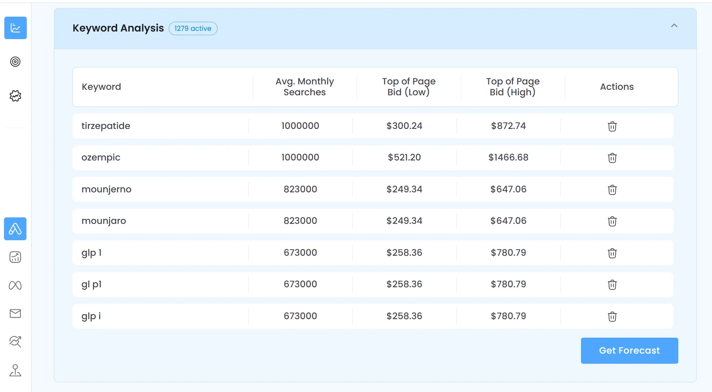The image size is (712, 392).
Task: Select the Google Ads icon in sidebar
Action: pos(15,229)
